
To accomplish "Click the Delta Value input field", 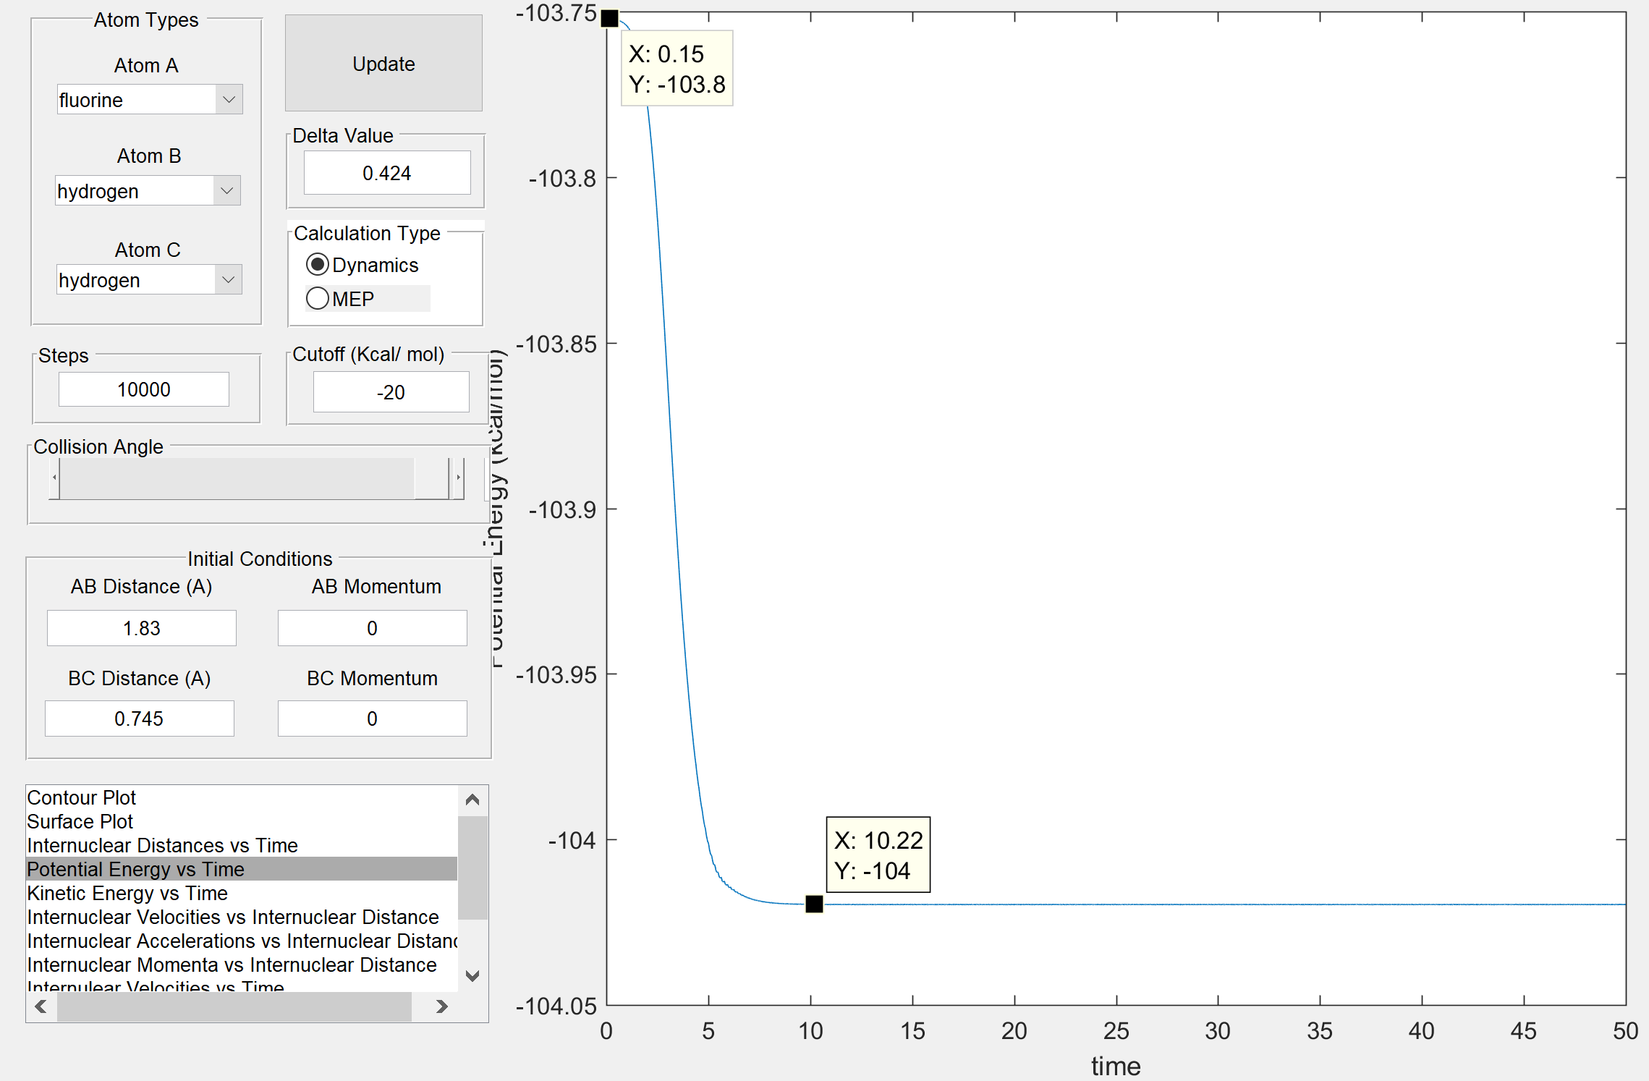I will pyautogui.click(x=386, y=173).
